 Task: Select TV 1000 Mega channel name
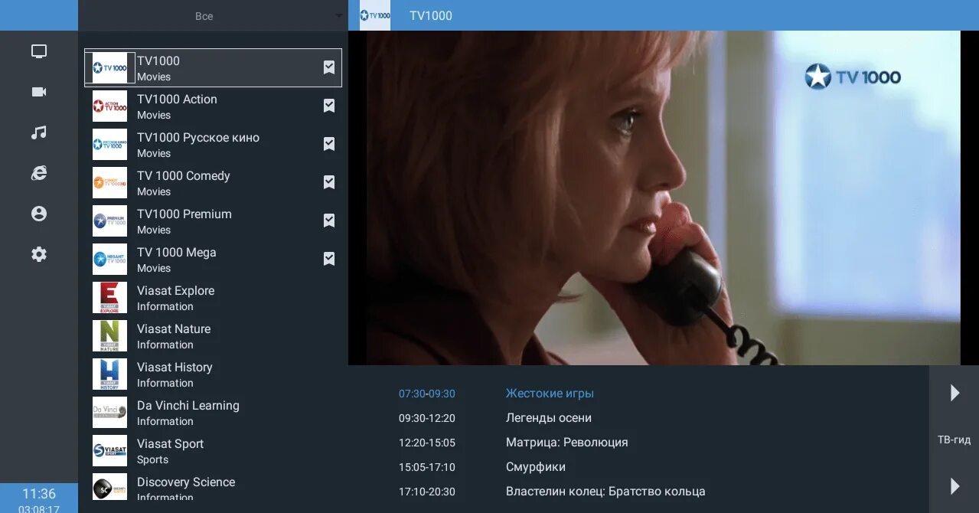point(177,253)
